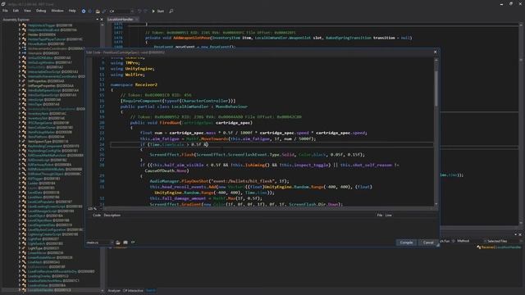The height and width of the screenshot is (295, 525).
Task: Click the main window vertical scrollbar
Action: point(521,124)
